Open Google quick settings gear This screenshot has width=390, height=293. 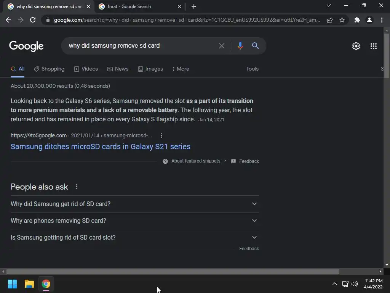click(x=356, y=46)
